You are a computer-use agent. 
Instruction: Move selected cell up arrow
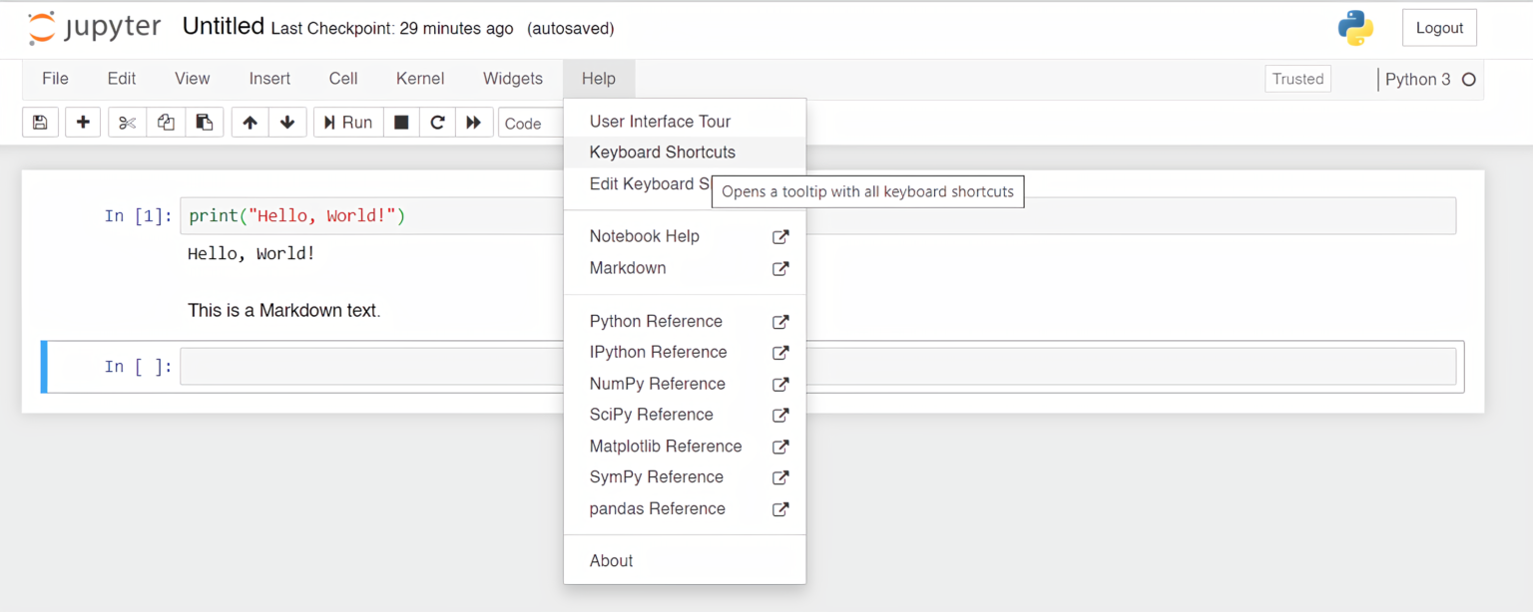250,123
